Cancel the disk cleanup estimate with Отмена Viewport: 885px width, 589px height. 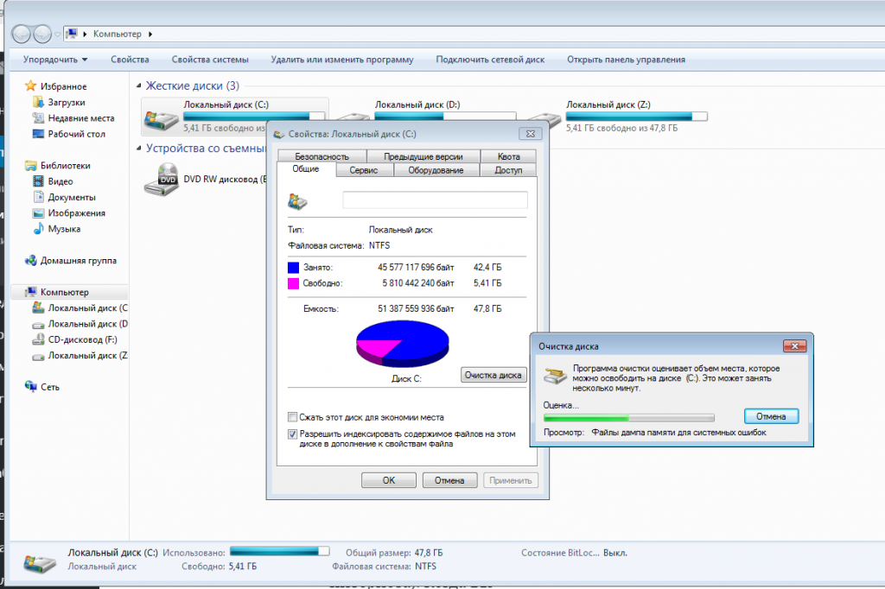[771, 416]
